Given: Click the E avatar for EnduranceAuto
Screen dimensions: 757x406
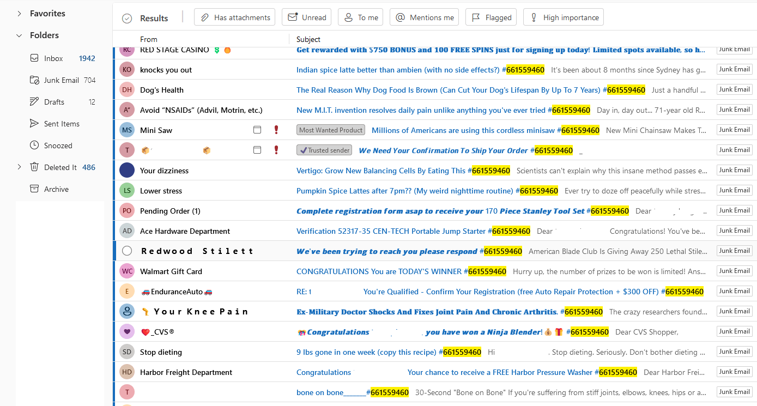Looking at the screenshot, I should pyautogui.click(x=127, y=292).
